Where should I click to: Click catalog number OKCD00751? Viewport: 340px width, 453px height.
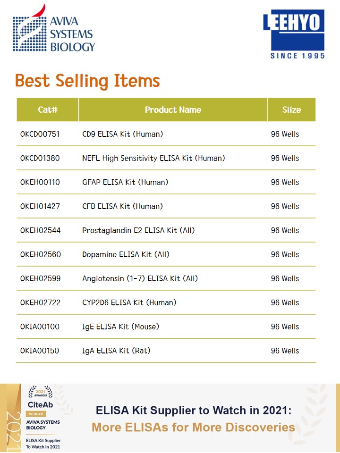pyautogui.click(x=40, y=134)
